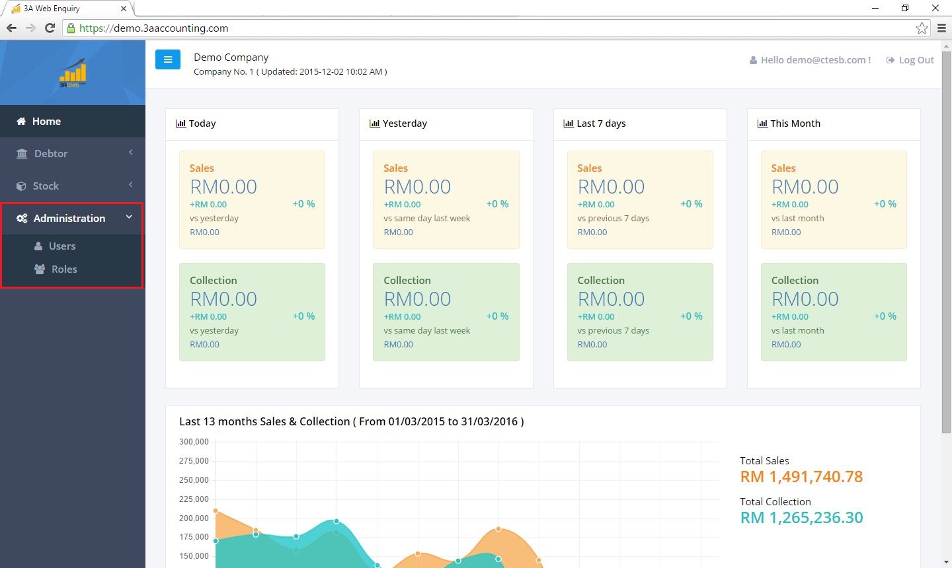Click the Demo Company name text
The image size is (952, 568).
[x=231, y=57]
